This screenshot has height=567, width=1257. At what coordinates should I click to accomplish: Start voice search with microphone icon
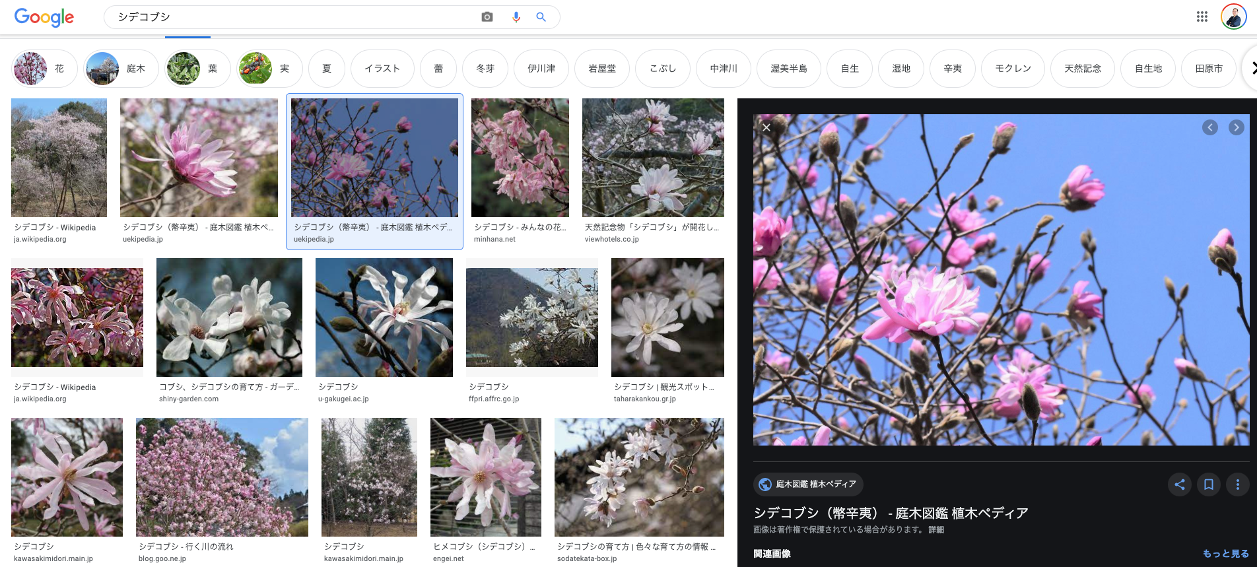(x=516, y=17)
